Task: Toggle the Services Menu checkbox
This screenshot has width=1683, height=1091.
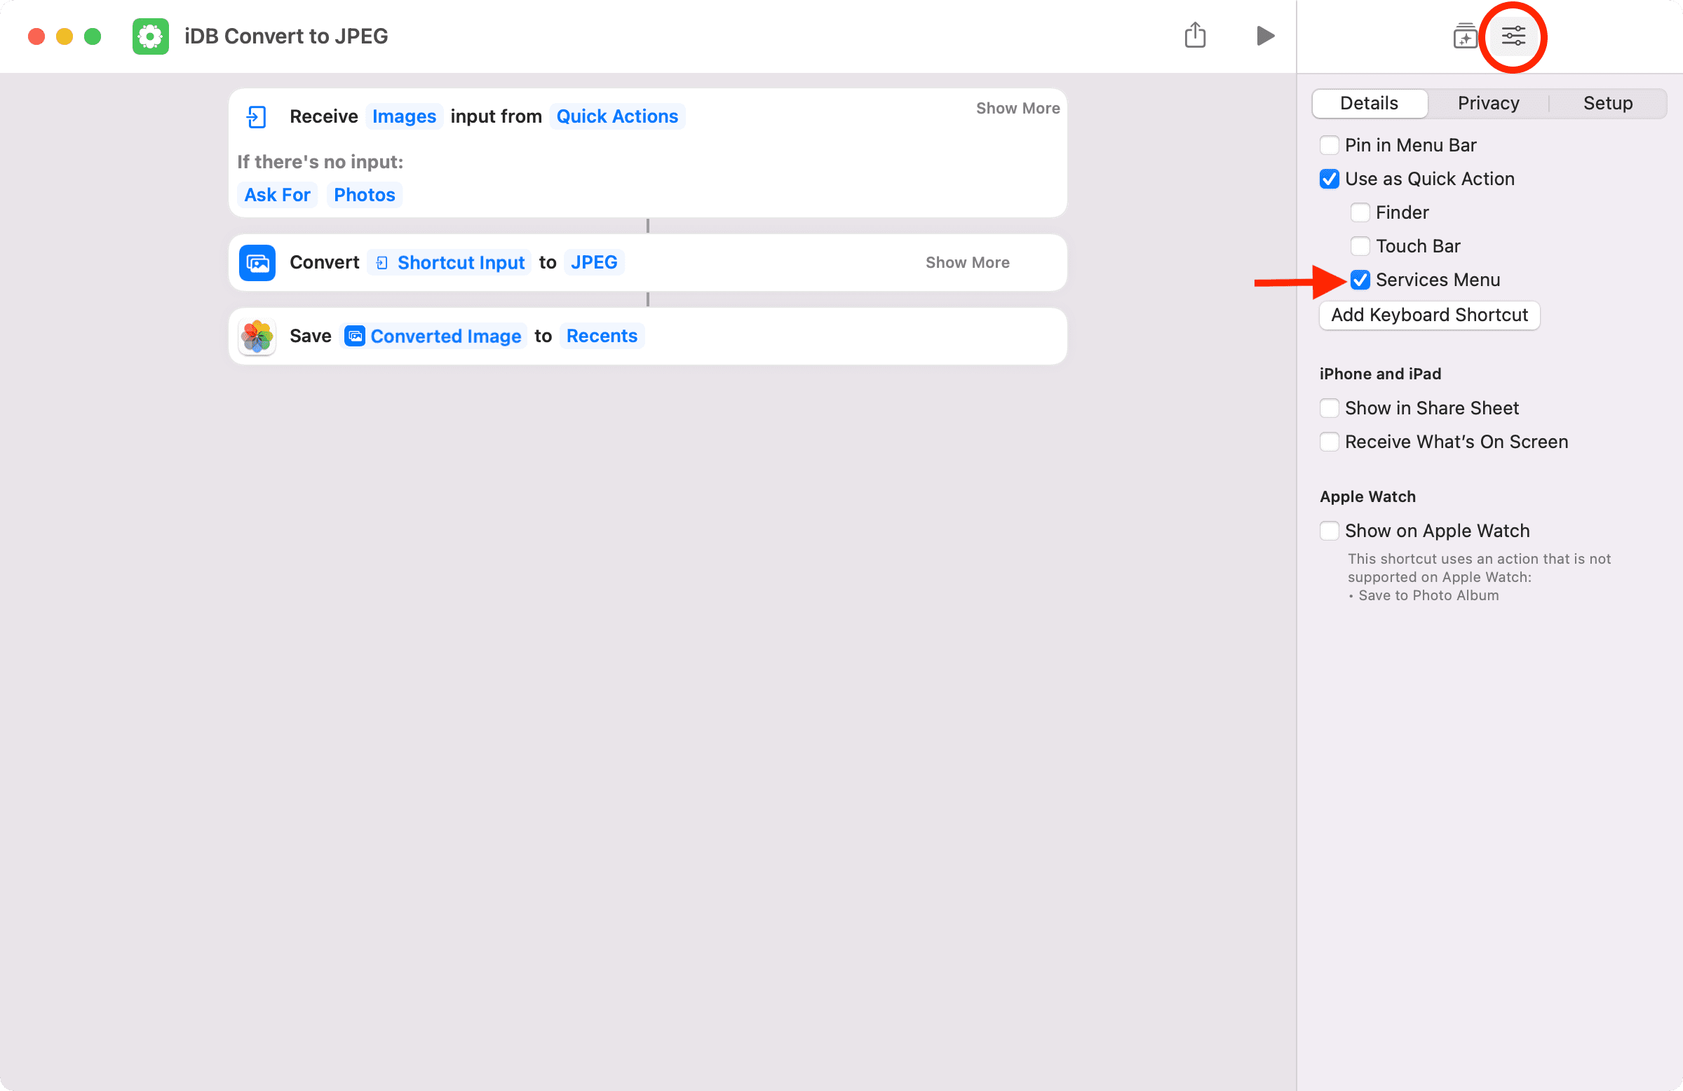Action: pyautogui.click(x=1359, y=280)
